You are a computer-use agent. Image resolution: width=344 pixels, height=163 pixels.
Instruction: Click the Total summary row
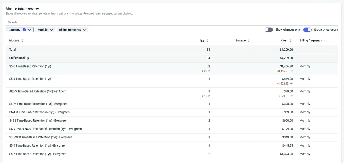pyautogui.click(x=13, y=50)
